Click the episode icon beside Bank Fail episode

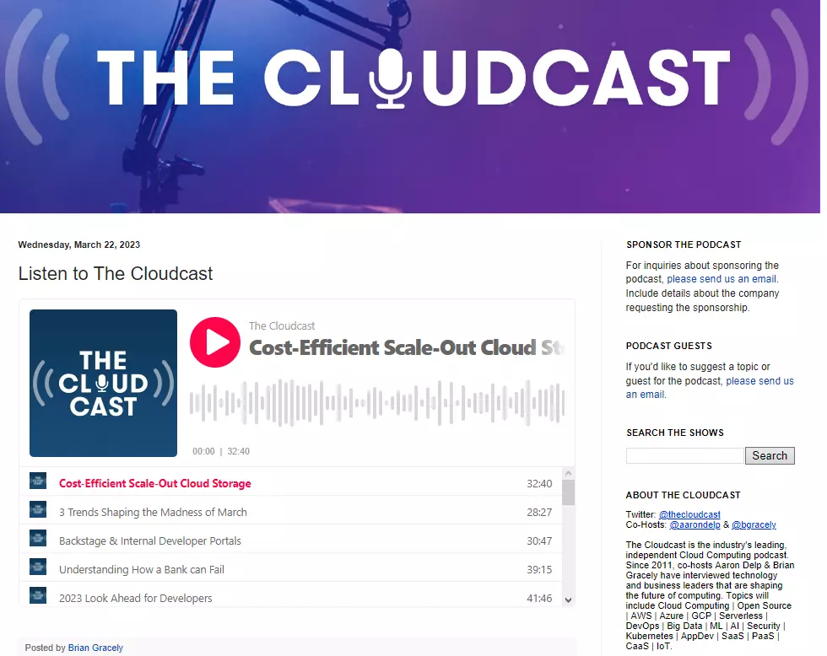37,567
